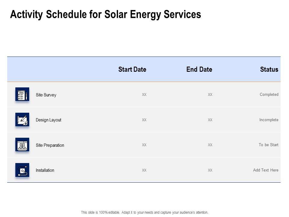Image resolution: width=289 pixels, height=217 pixels.
Task: Select the Installation text label
Action: 45,170
